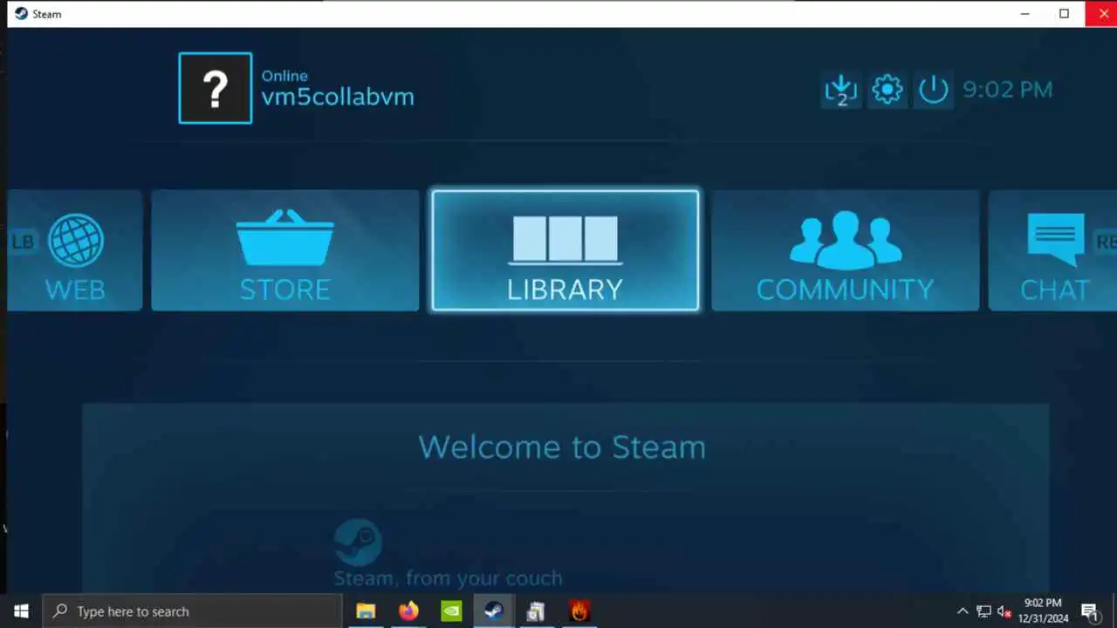Open the taskbar date and time
The width and height of the screenshot is (1117, 628).
(1043, 611)
